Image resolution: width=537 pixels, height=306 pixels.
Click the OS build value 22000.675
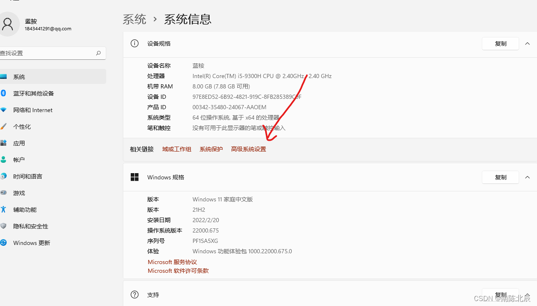[205, 230]
